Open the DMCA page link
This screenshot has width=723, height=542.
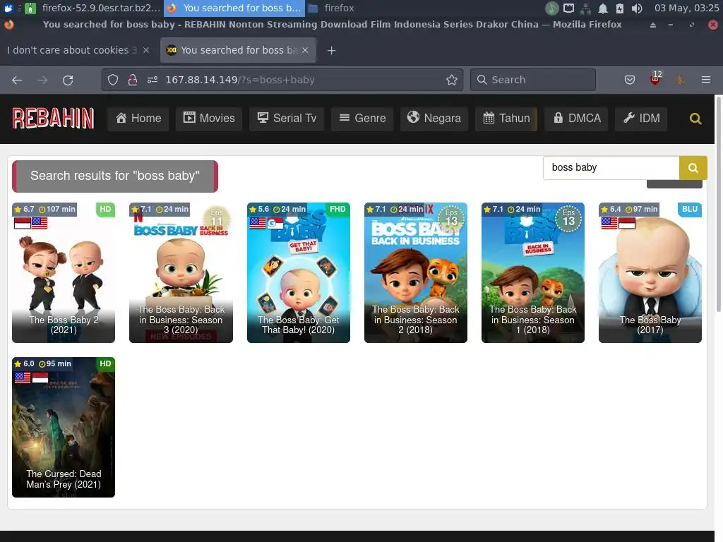tap(577, 119)
